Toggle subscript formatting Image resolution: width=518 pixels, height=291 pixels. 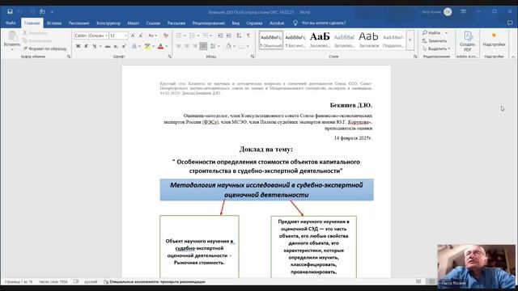(116, 46)
